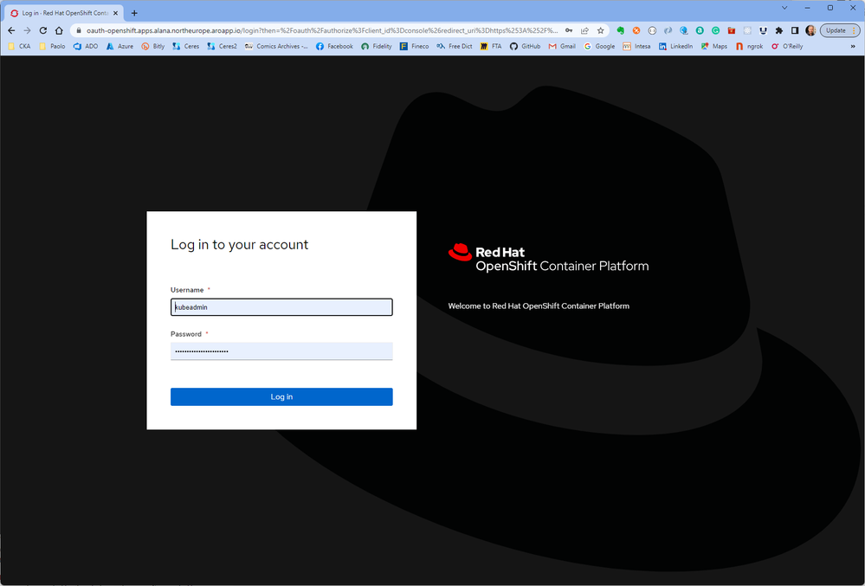Image resolution: width=865 pixels, height=586 pixels.
Task: Open the Grammarly extension
Action: (715, 30)
